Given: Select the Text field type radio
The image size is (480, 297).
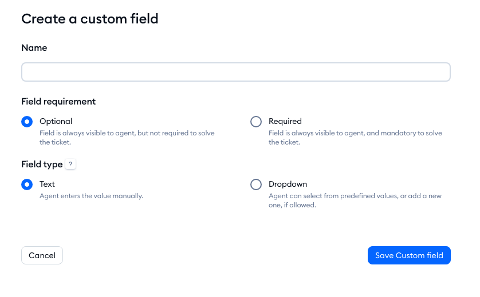Looking at the screenshot, I should [27, 184].
